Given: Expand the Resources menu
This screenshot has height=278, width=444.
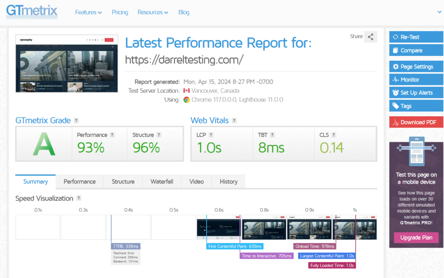Looking at the screenshot, I should (x=153, y=12).
